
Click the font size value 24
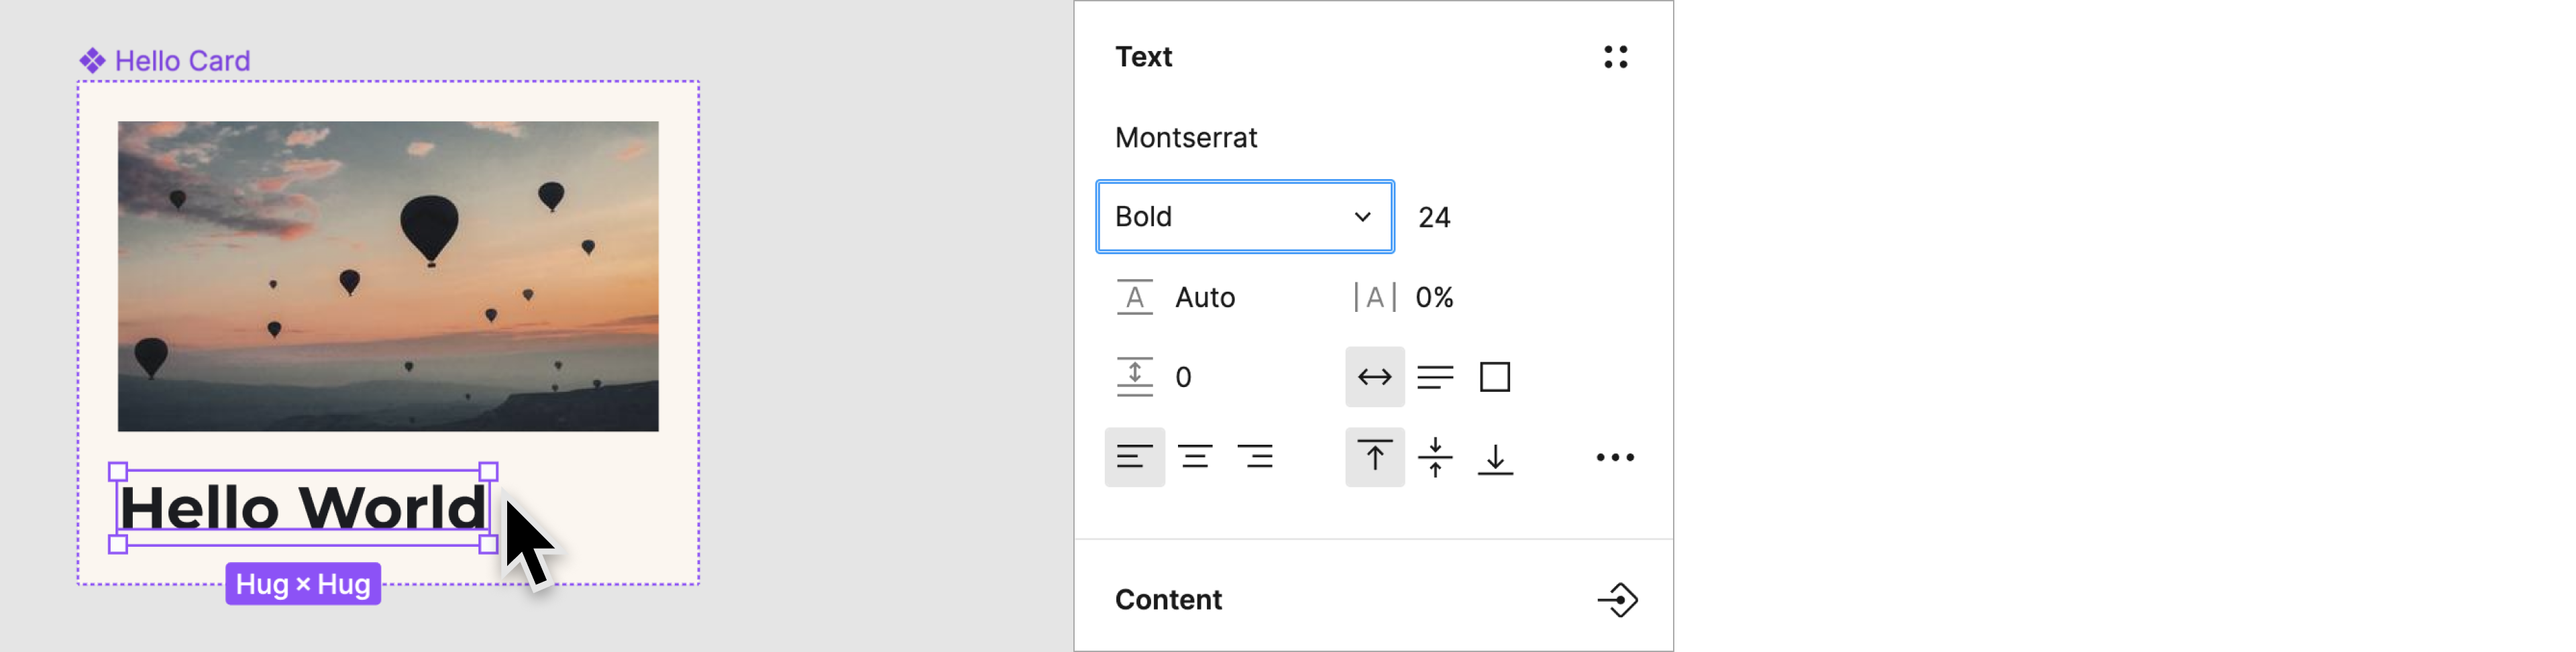point(1434,217)
